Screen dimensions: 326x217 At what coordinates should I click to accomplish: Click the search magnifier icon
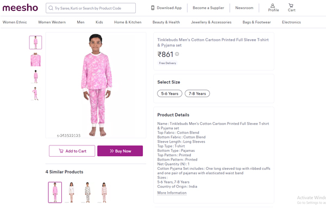pyautogui.click(x=51, y=8)
